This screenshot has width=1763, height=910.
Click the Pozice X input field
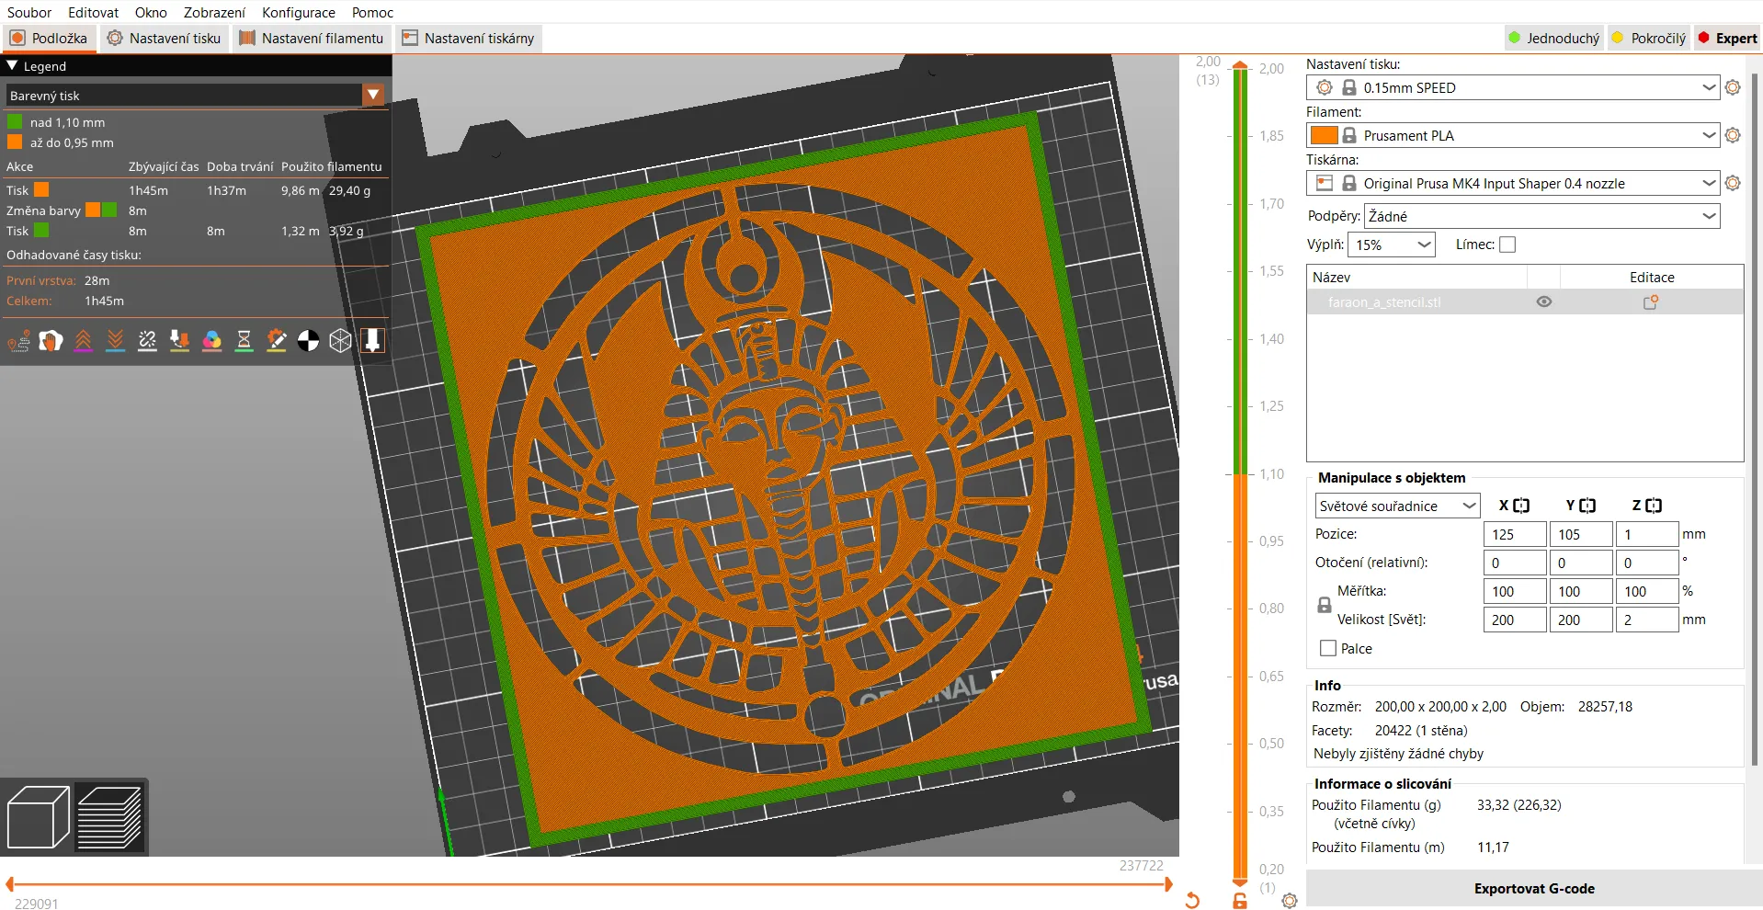pos(1514,535)
